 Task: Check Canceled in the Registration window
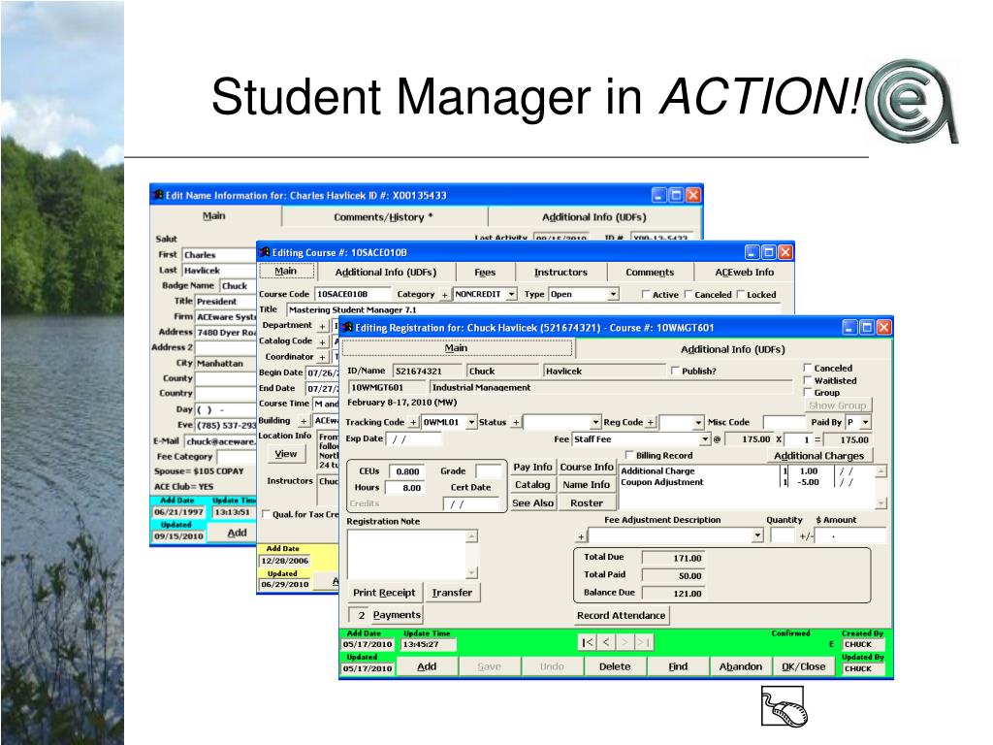(x=808, y=368)
